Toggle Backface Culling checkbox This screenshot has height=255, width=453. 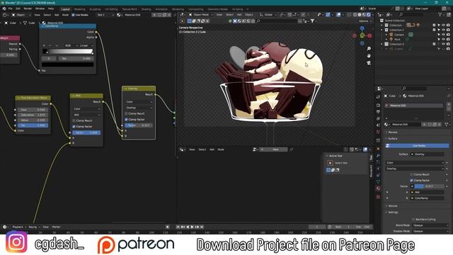tap(413, 220)
